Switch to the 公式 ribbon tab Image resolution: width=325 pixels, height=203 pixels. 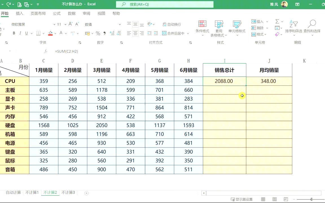56,13
